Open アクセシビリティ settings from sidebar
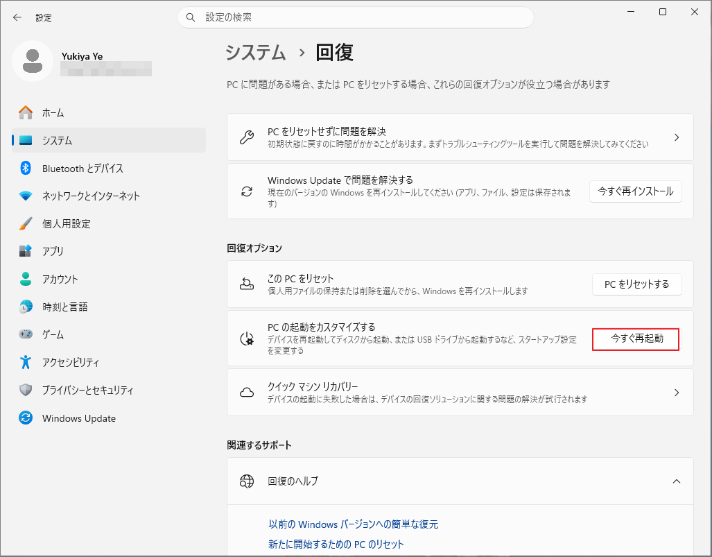 point(109,362)
